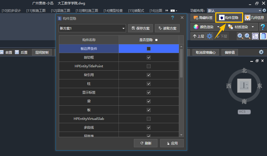Click the 构件显隐 lightbulb button
The width and height of the screenshot is (267, 156).
coord(229,18)
